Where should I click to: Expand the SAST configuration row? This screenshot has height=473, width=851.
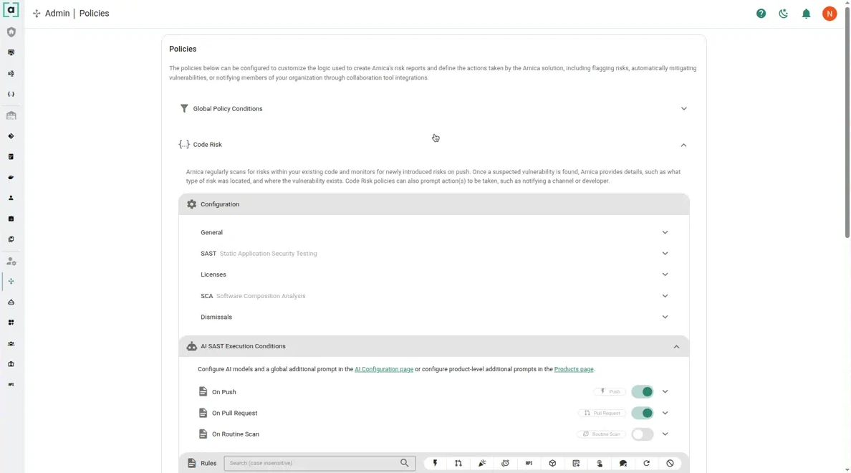(x=665, y=254)
